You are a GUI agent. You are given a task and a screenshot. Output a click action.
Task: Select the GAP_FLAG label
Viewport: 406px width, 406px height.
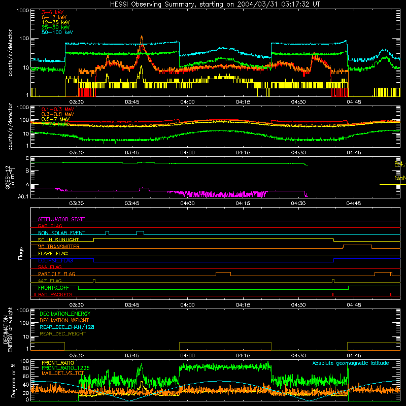50,226
